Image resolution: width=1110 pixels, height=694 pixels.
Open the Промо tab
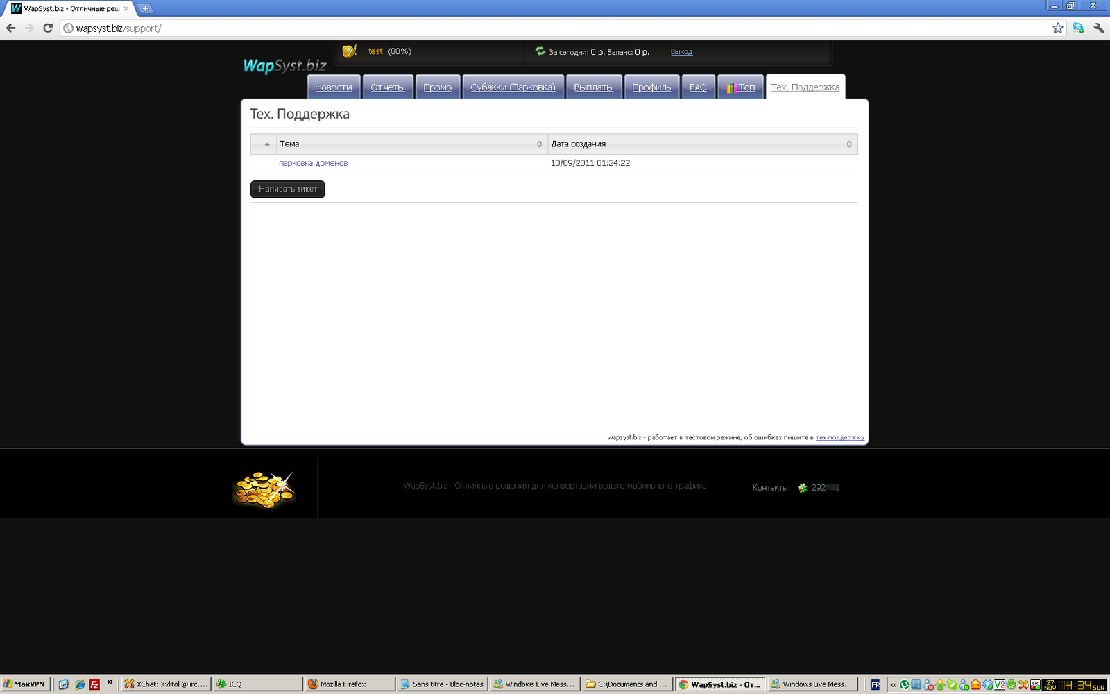tap(438, 87)
